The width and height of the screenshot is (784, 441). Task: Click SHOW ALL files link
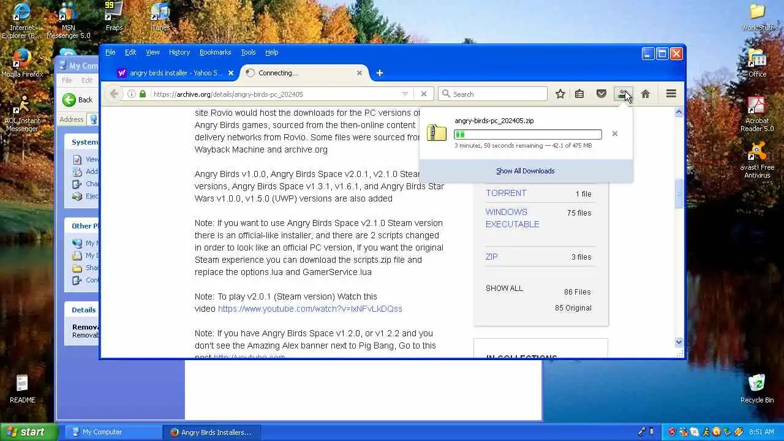504,288
